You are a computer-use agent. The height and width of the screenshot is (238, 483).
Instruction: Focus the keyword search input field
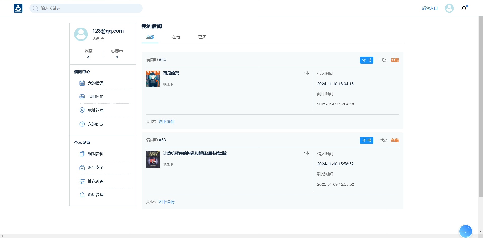click(86, 8)
